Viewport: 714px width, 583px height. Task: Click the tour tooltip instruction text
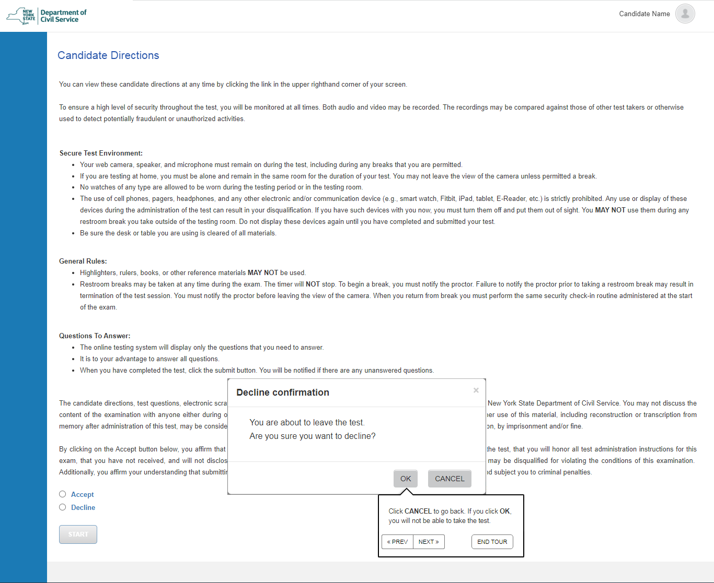(x=450, y=516)
